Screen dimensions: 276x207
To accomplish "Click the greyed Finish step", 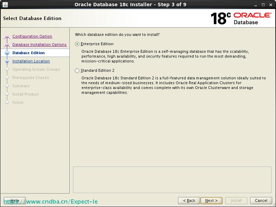I will (x=18, y=102).
